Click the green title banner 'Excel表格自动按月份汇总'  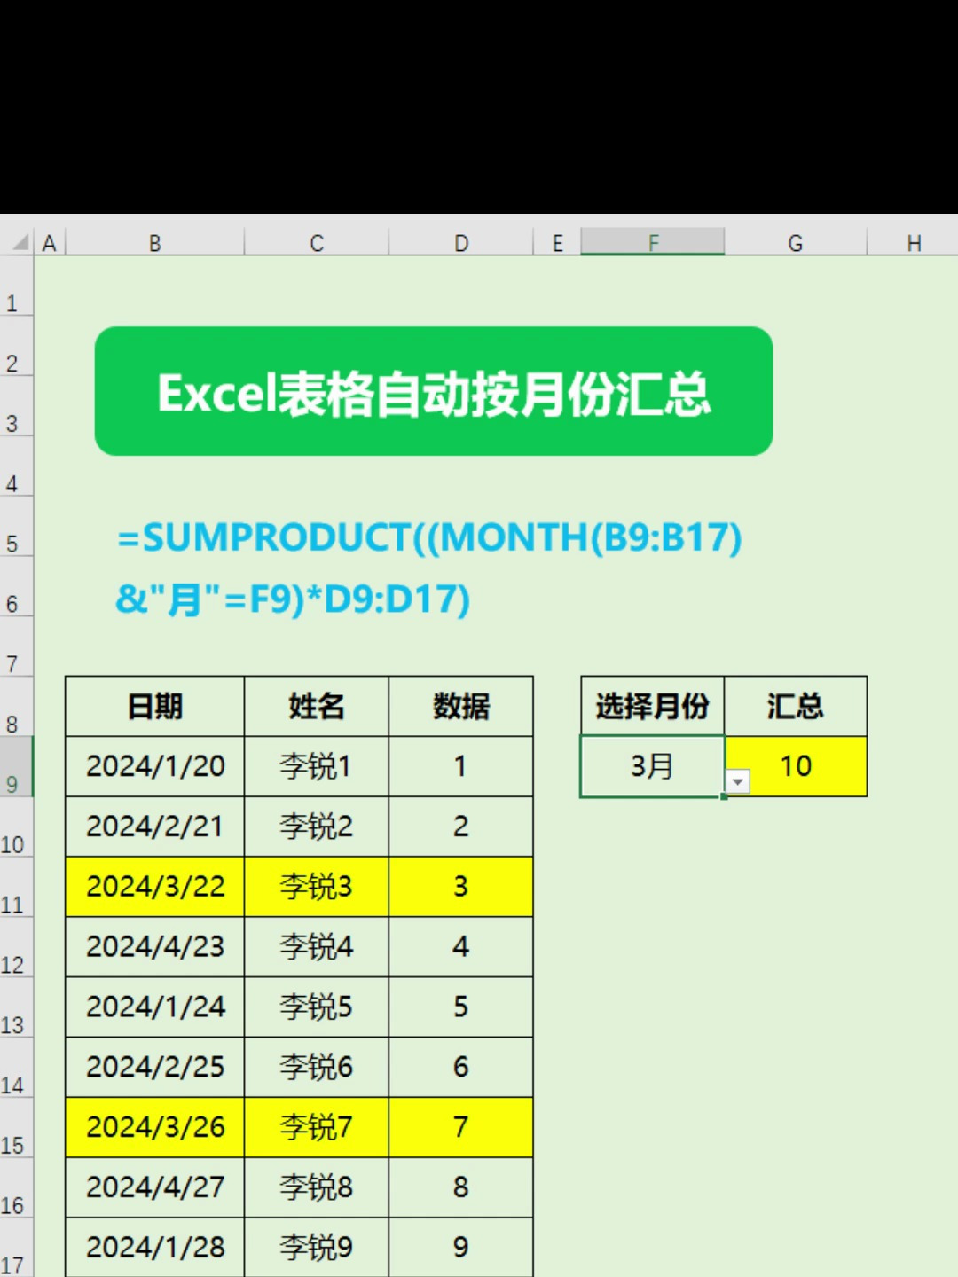point(434,391)
